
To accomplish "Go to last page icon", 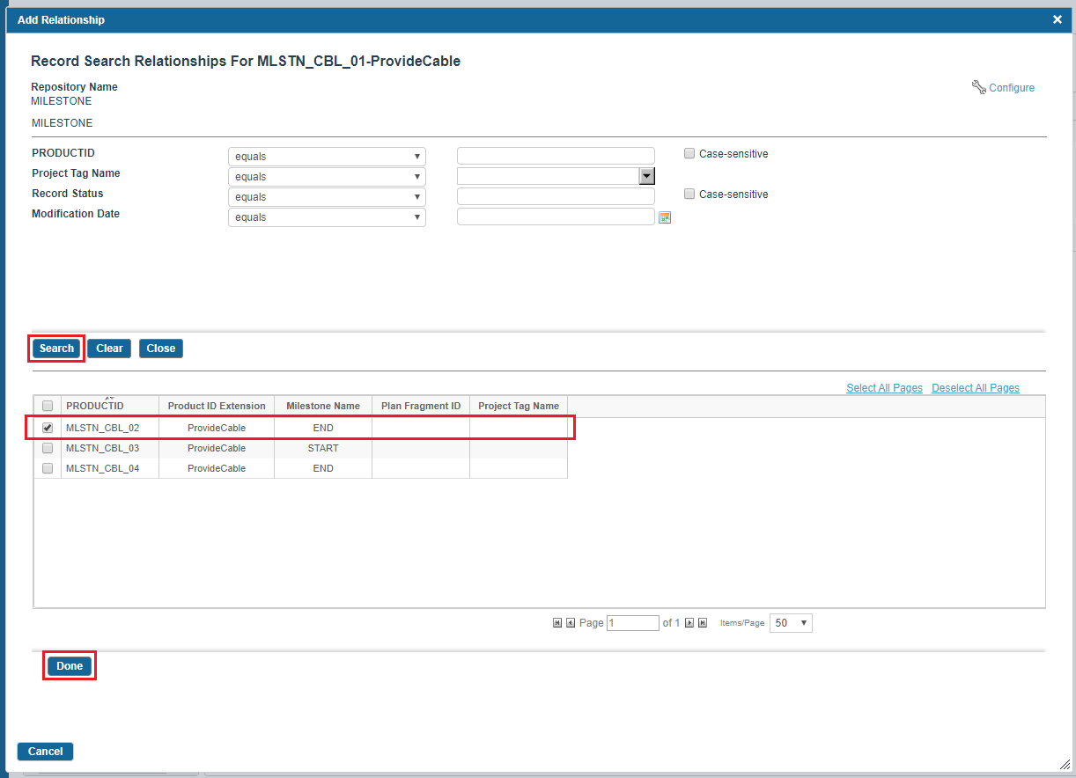I will click(x=703, y=623).
